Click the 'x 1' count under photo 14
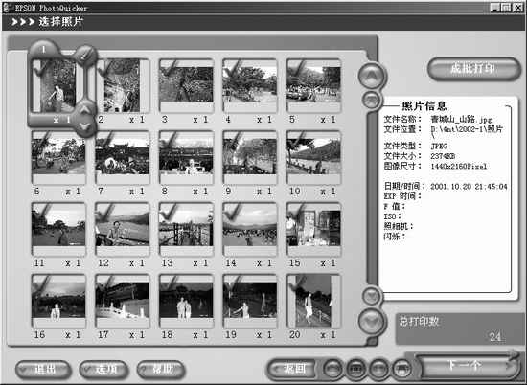The height and width of the screenshot is (385, 527). 264,263
